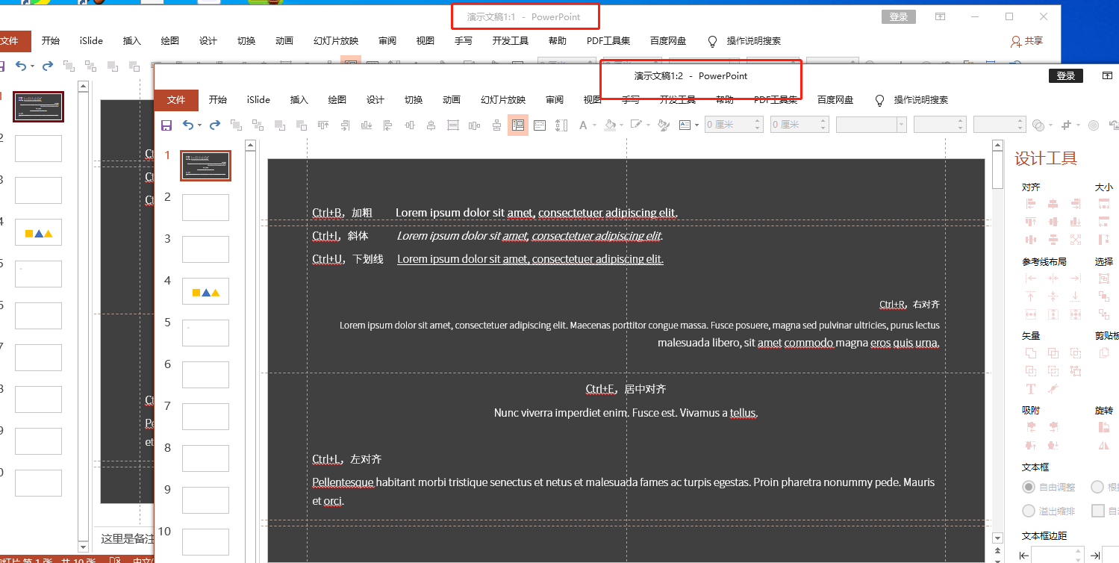Screen dimensions: 1119x563
Task: Click the lightbulb icon beside 操作说明搜索 in front window
Action: coord(879,100)
